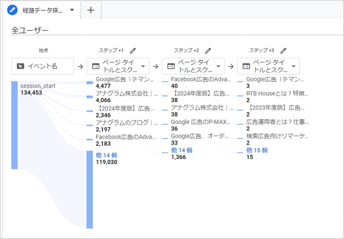The image size is (344, 239).
Task: Click the page icon in the Step +3 selector
Action: click(x=246, y=66)
